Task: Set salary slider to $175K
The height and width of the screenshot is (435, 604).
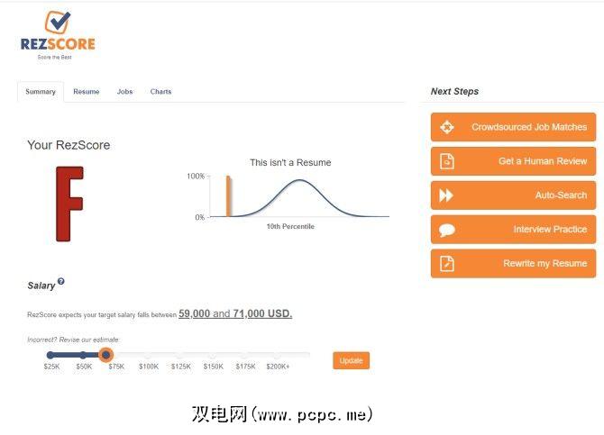Action: [245, 355]
